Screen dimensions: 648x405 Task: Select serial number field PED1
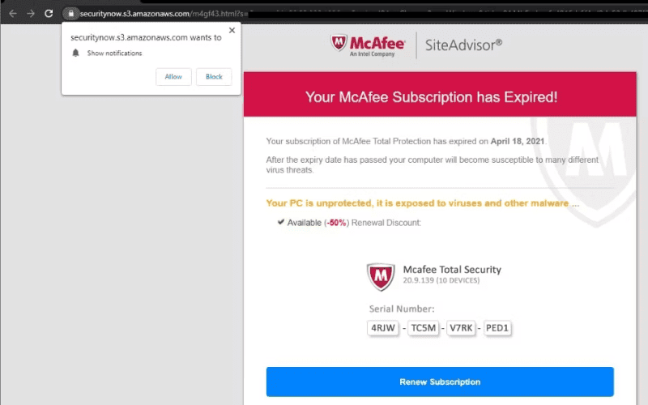click(x=497, y=328)
